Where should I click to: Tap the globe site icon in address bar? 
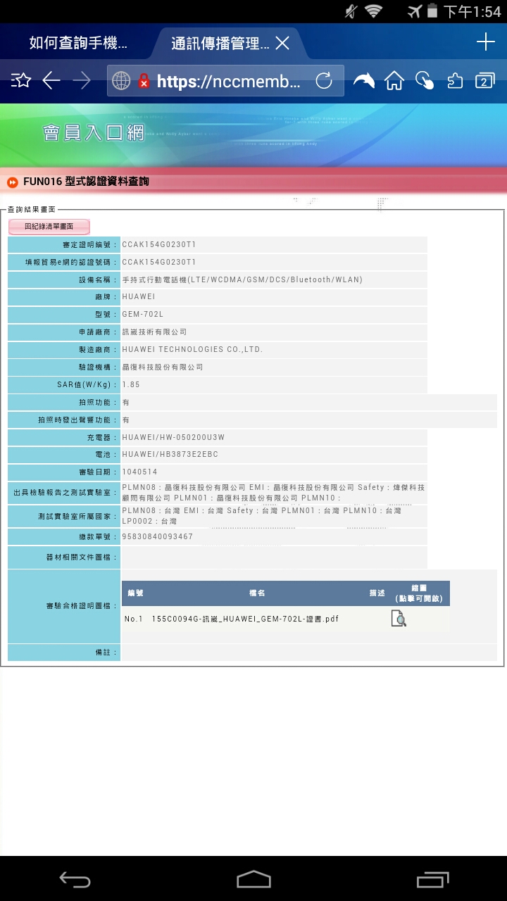click(122, 81)
